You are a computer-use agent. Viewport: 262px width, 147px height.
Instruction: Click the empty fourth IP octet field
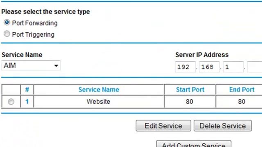click(255, 67)
